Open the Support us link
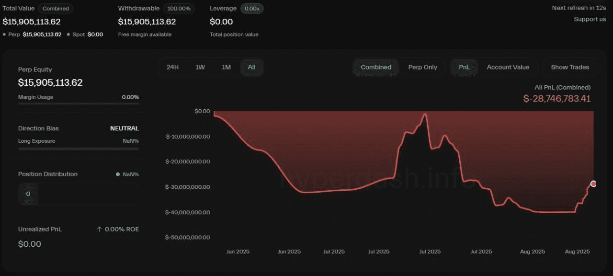 tap(590, 19)
